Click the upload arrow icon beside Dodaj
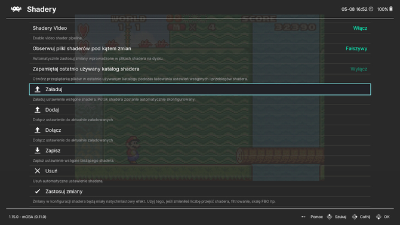 [x=38, y=110]
